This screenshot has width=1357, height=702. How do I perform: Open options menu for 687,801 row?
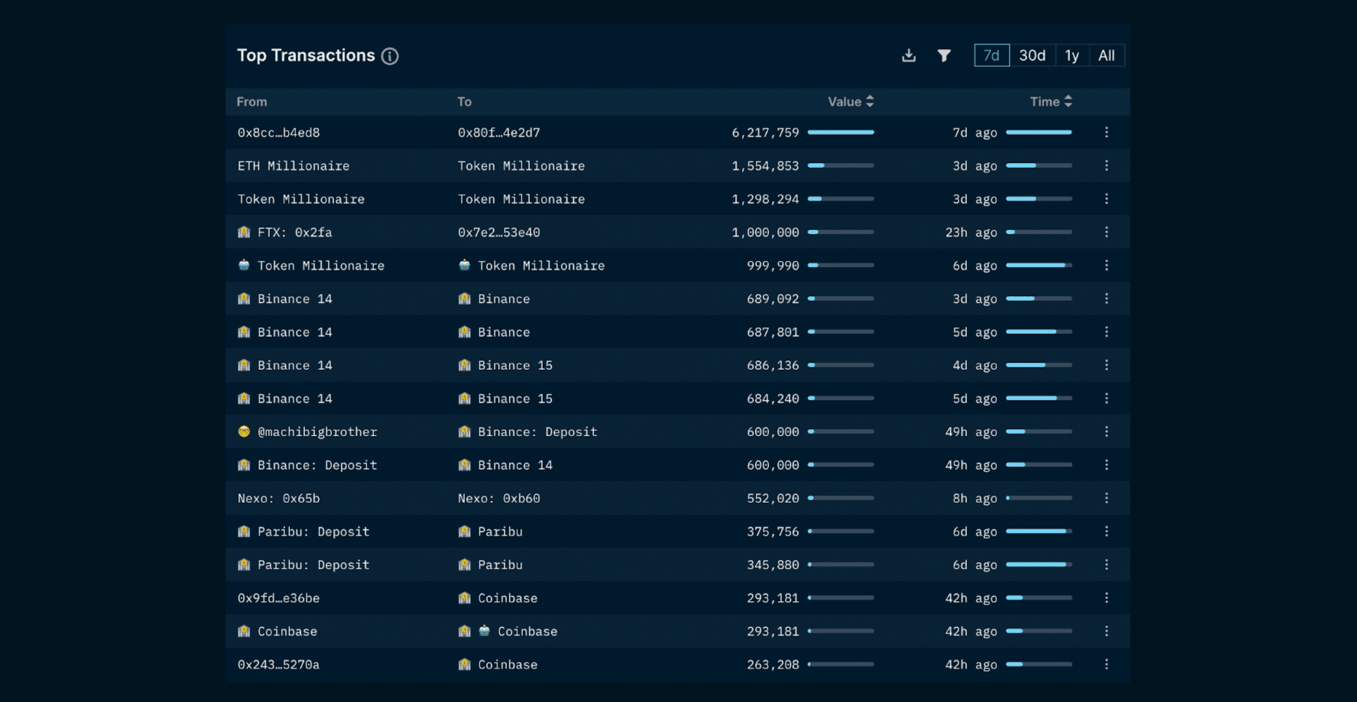pyautogui.click(x=1106, y=332)
